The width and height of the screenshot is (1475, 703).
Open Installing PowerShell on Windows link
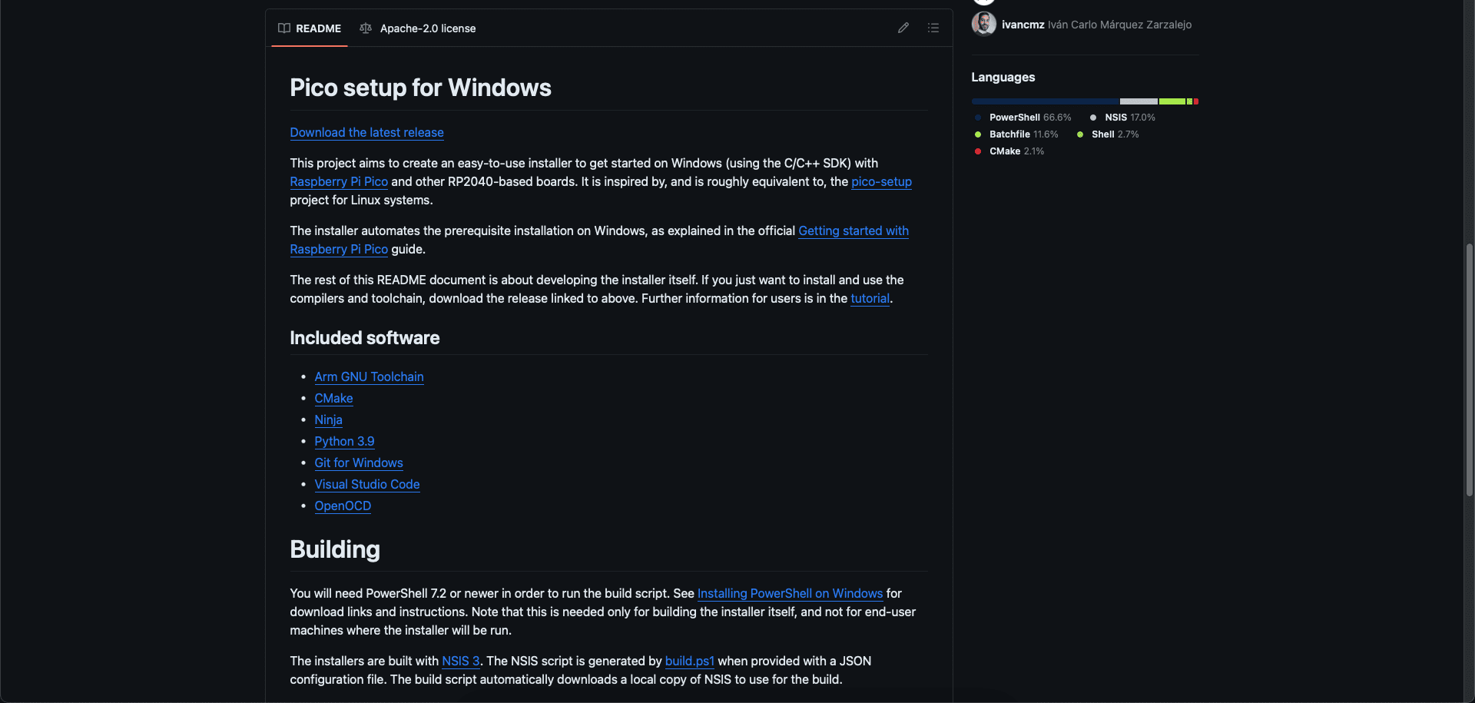coord(790,593)
